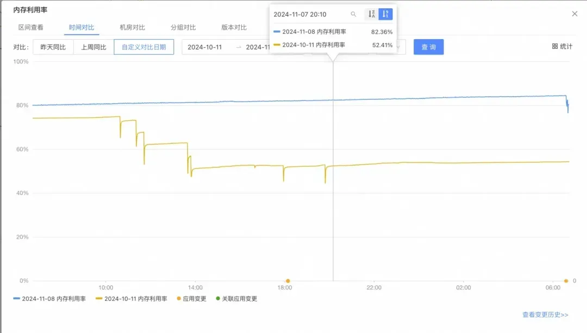
Task: Toggle the 关联应用变更 legend item
Action: tap(236, 299)
